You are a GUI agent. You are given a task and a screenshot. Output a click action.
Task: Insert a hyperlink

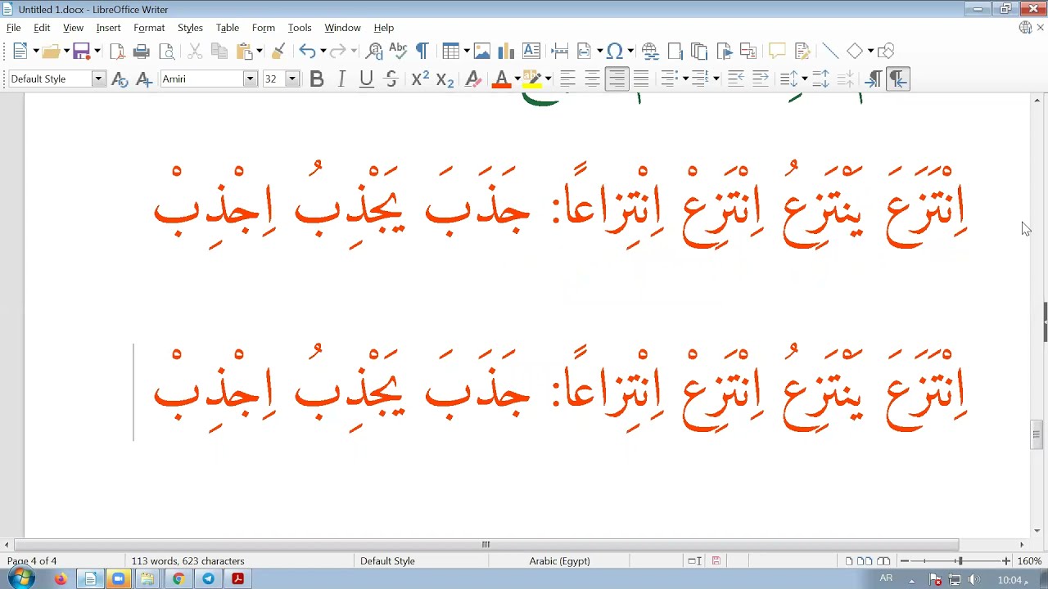[650, 52]
